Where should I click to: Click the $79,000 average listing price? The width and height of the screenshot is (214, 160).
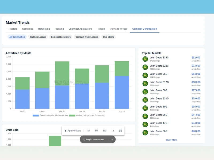[x=196, y=98]
